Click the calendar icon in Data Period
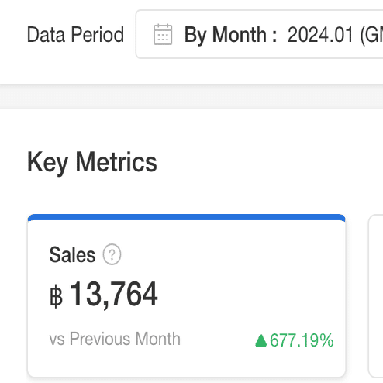Image resolution: width=383 pixels, height=383 pixels. (x=163, y=34)
